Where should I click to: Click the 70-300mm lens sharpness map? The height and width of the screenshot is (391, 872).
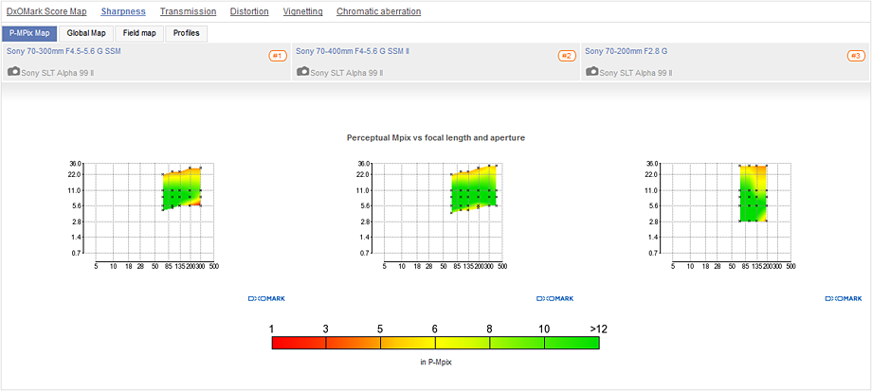[182, 188]
